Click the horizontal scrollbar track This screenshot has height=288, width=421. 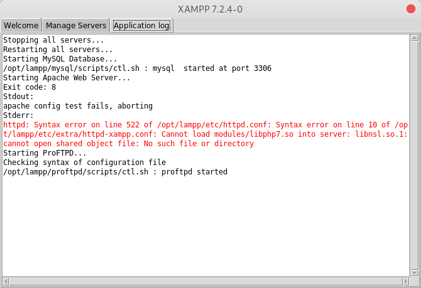pos(205,281)
